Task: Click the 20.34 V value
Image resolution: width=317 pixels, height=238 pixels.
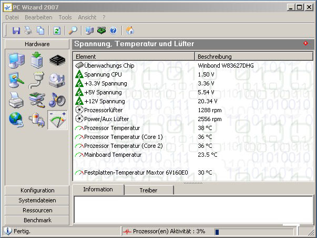Action: click(208, 101)
